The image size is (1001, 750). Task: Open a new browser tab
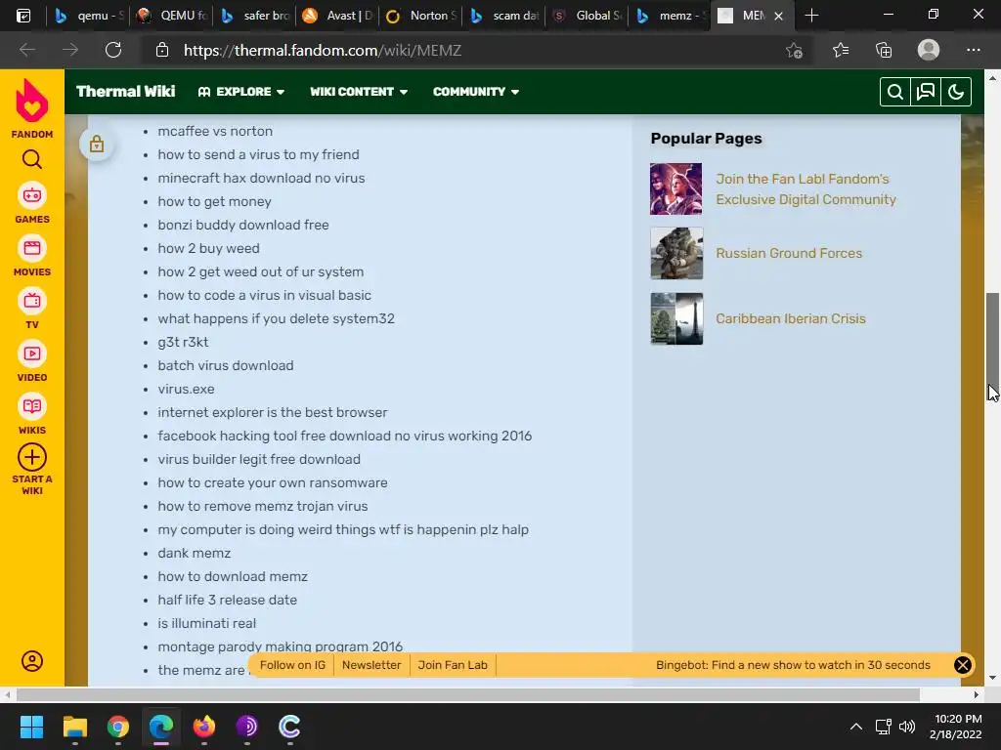click(x=811, y=16)
